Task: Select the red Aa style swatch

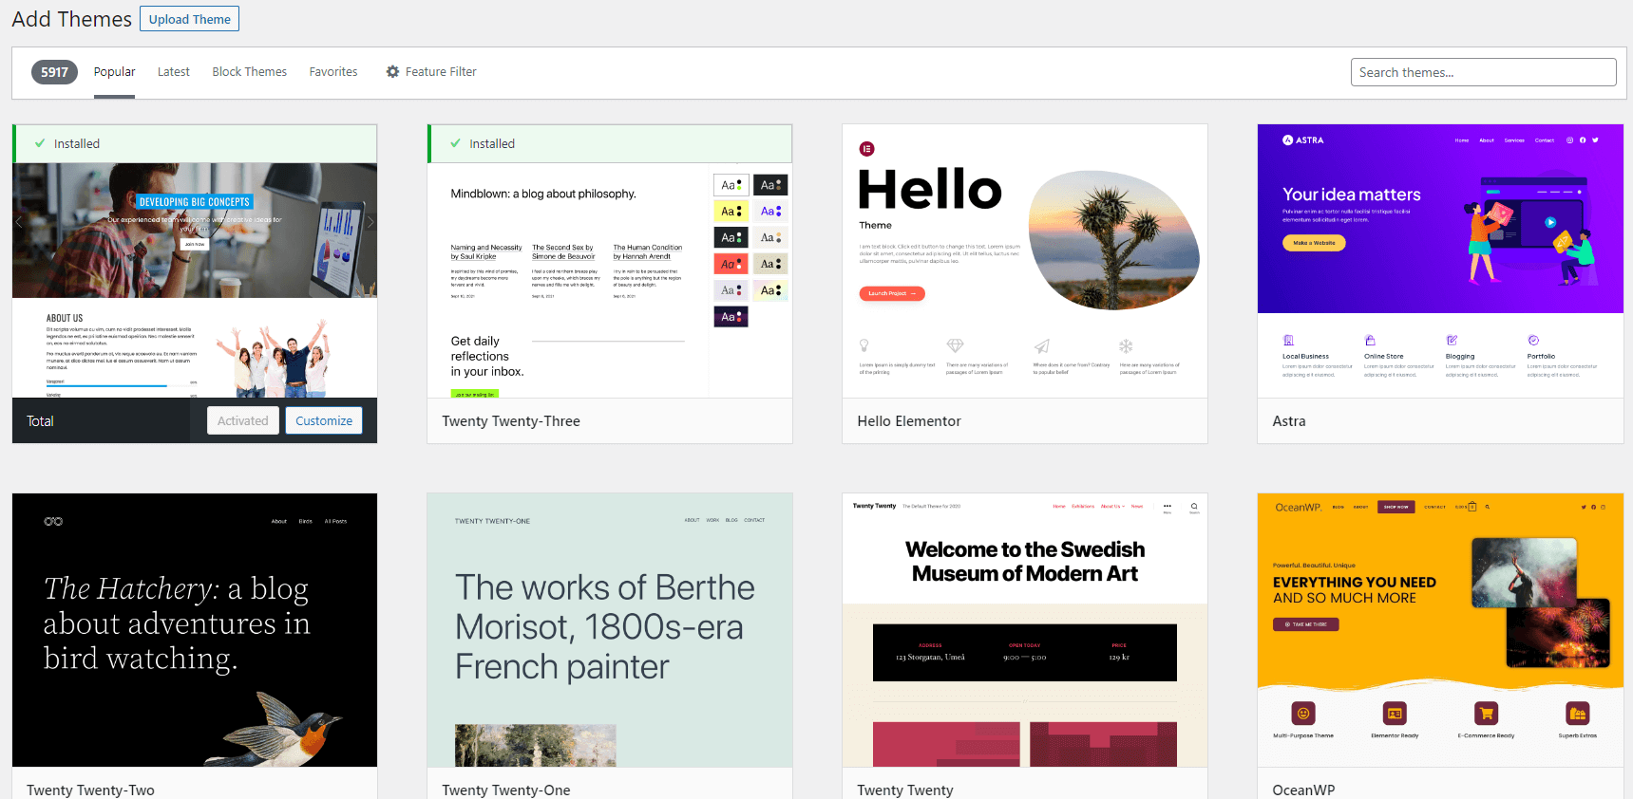Action: pyautogui.click(x=731, y=264)
